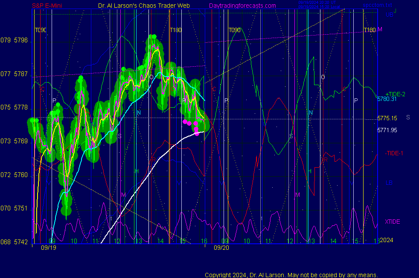
Task: Click the 5742 price axis label
Action: pos(20,242)
